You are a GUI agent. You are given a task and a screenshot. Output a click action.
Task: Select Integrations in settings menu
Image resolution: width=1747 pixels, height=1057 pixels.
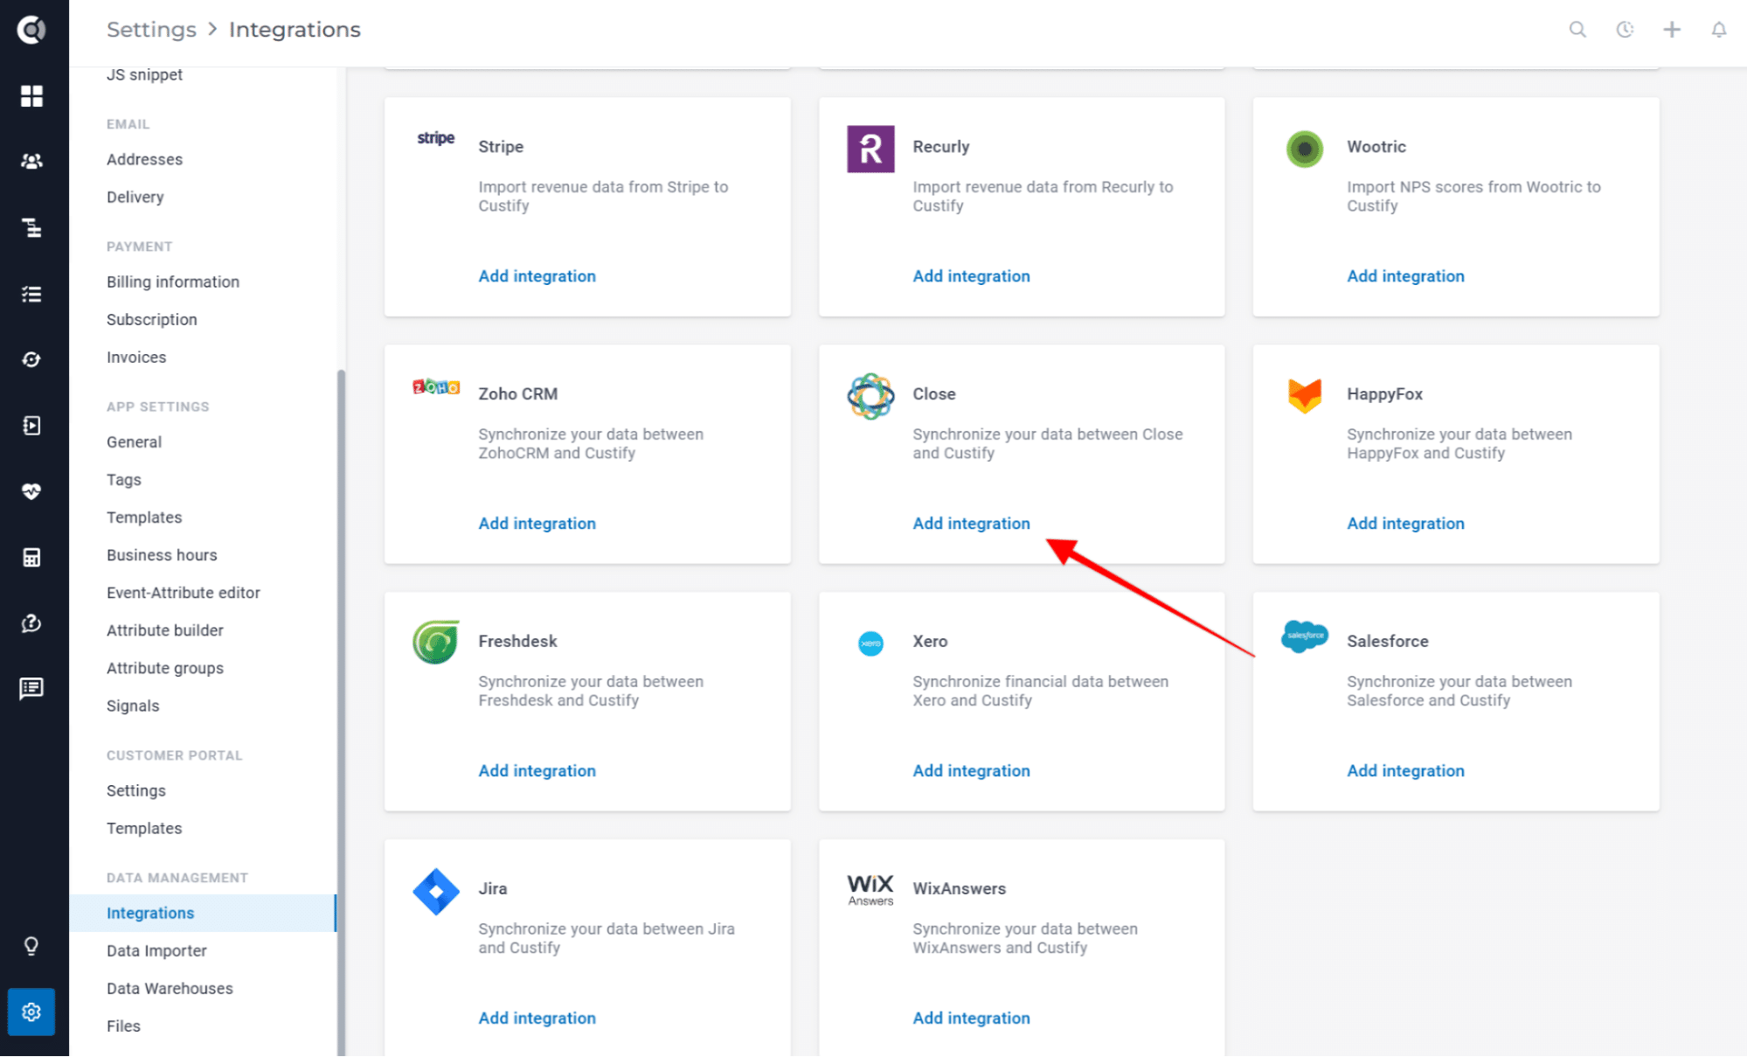tap(203, 913)
